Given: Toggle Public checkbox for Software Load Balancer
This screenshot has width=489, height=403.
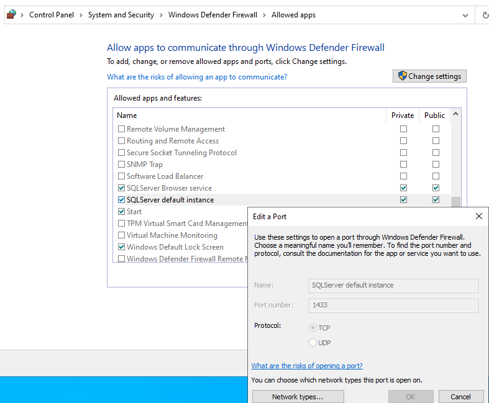Looking at the screenshot, I should [x=436, y=176].
